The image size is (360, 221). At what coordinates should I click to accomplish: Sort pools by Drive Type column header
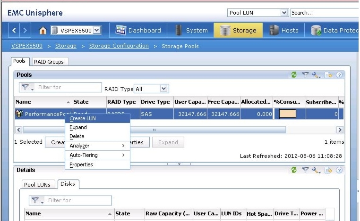157,102
